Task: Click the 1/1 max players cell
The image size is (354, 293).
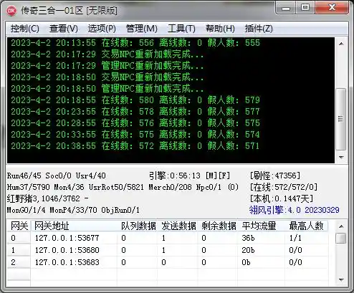Action: coord(295,238)
